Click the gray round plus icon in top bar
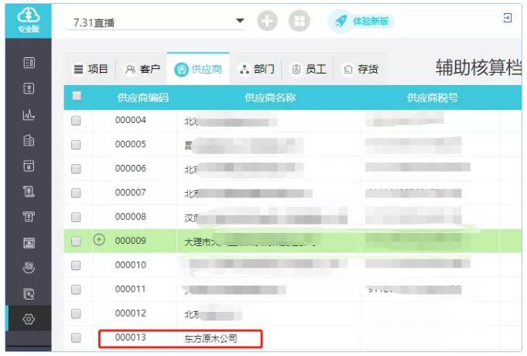527x356 pixels. coord(268,22)
